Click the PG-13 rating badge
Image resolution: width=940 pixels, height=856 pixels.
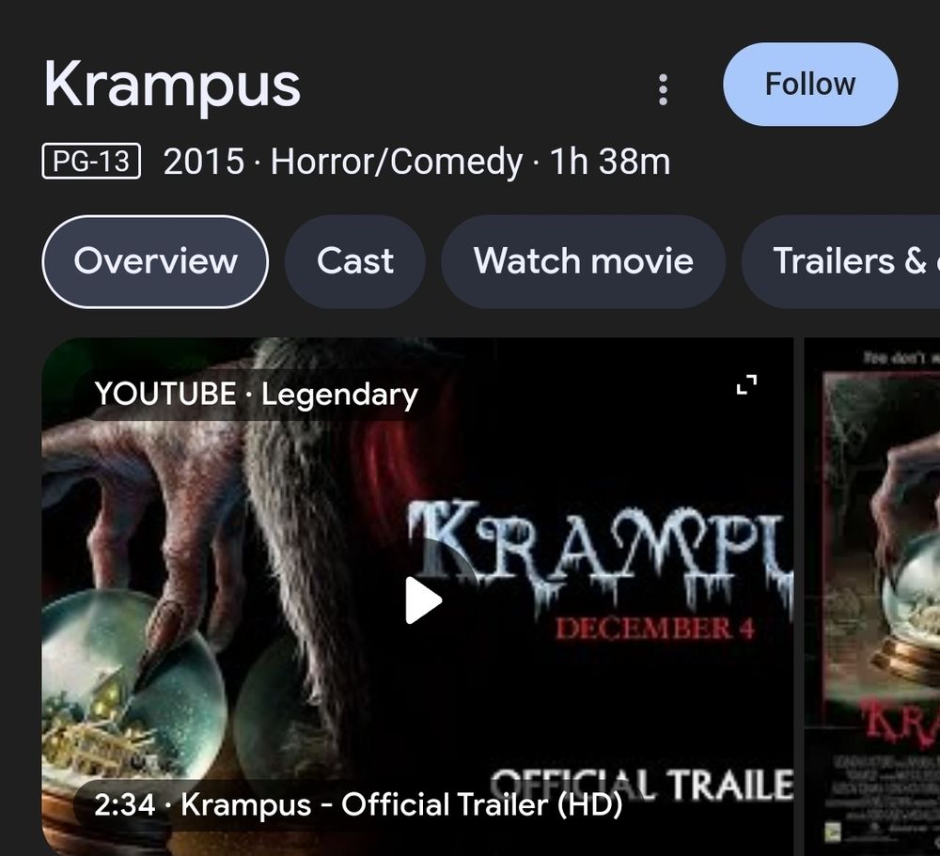pyautogui.click(x=91, y=162)
